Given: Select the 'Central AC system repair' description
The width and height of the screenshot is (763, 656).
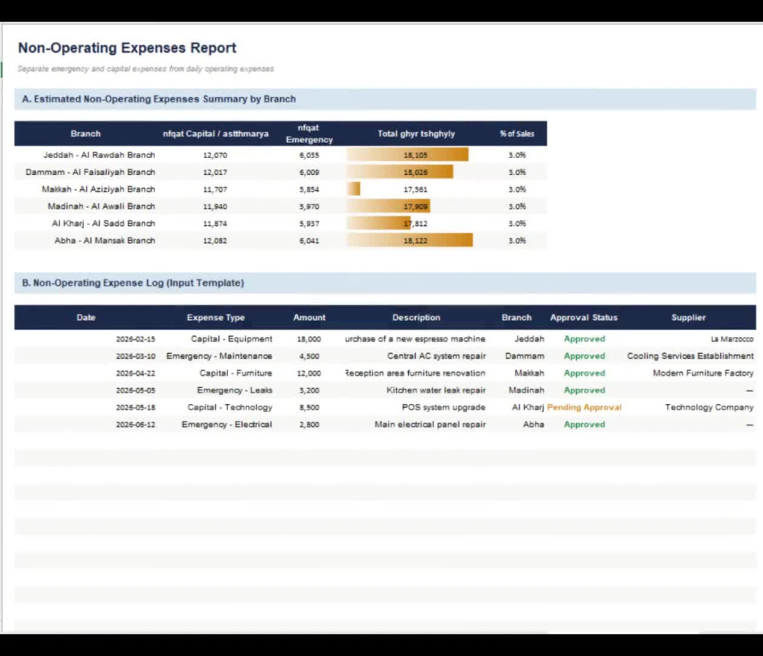Looking at the screenshot, I should click(436, 356).
